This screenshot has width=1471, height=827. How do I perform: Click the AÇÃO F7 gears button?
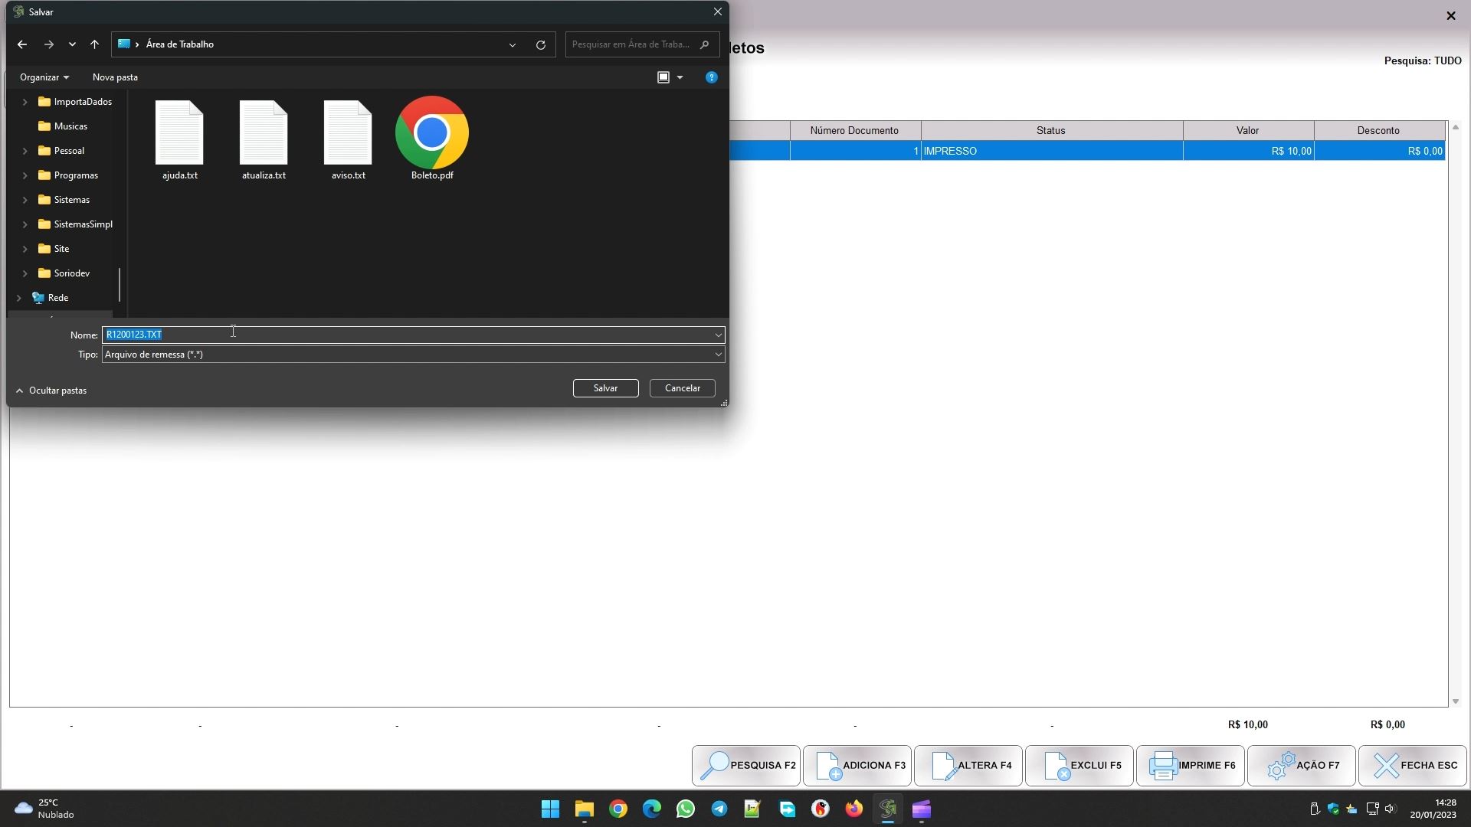tap(1301, 766)
